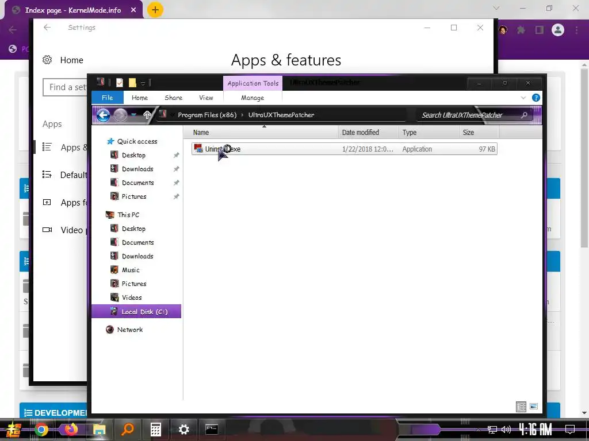Open Documents under This PC
The height and width of the screenshot is (441, 589).
pos(138,243)
